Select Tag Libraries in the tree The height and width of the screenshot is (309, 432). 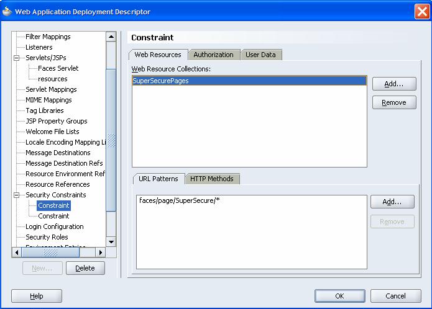pos(45,110)
